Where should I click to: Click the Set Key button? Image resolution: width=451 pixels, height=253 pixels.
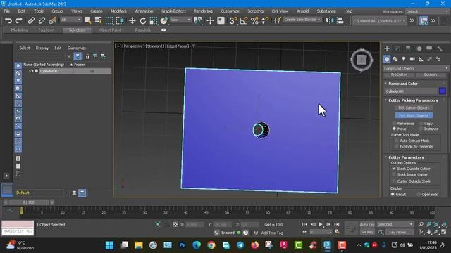click(x=367, y=232)
